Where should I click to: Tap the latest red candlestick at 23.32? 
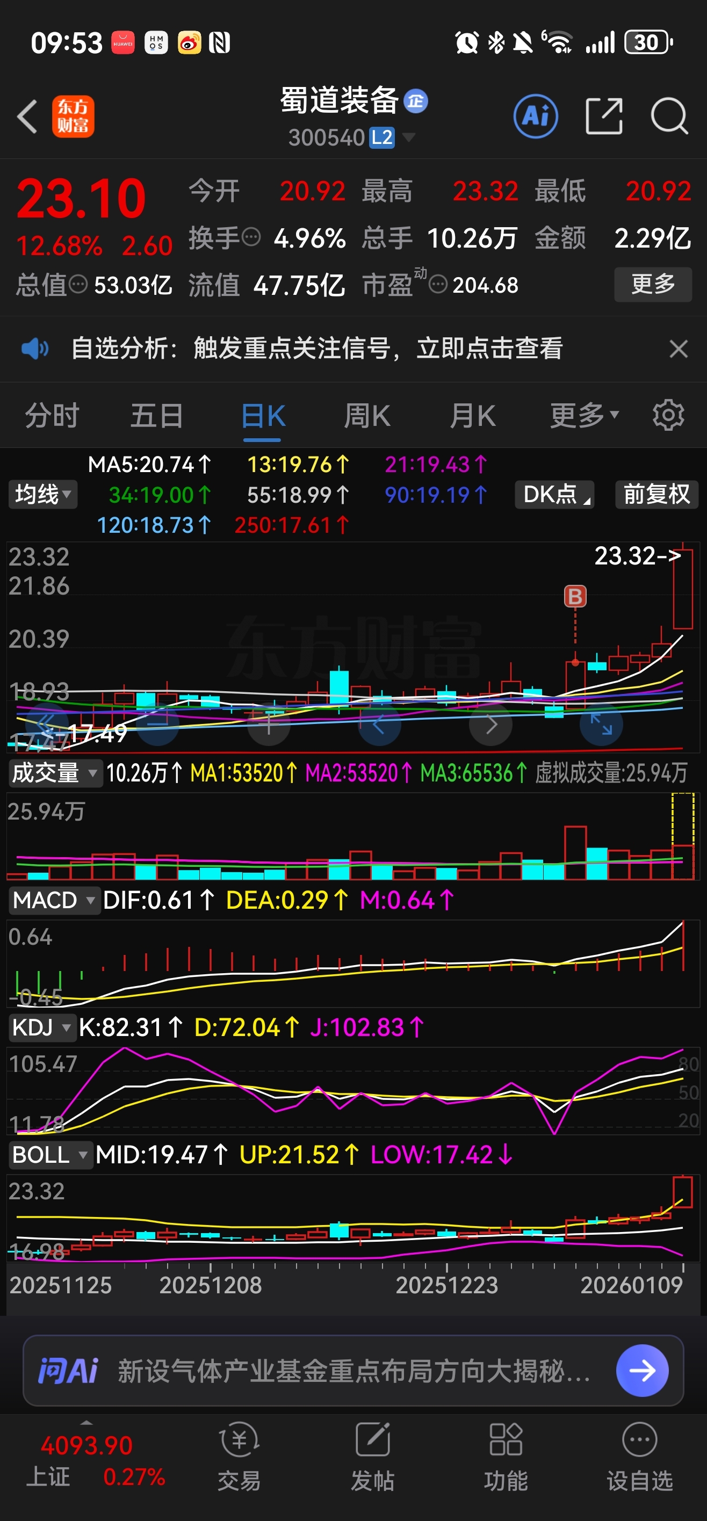[x=683, y=585]
